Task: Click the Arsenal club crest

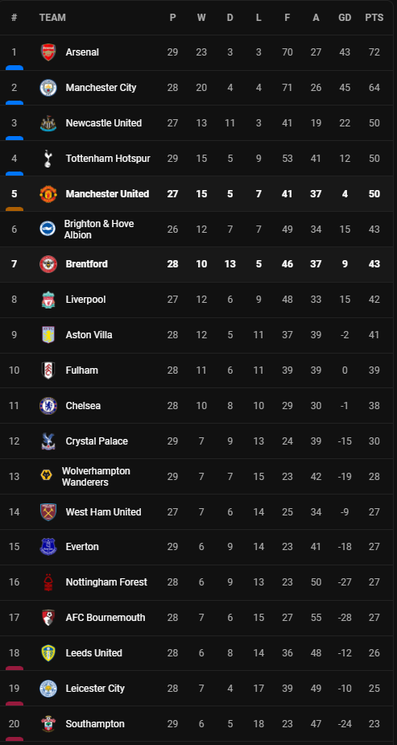Action: pyautogui.click(x=48, y=52)
